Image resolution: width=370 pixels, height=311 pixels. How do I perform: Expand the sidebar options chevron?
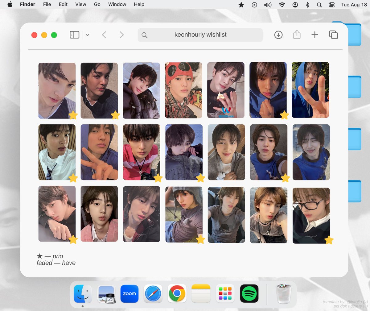87,35
